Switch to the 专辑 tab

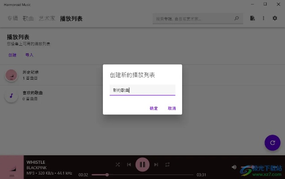[x=13, y=18]
